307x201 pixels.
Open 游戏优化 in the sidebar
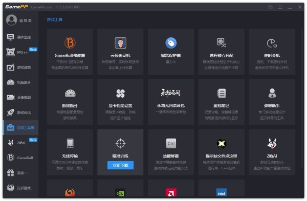[20, 113]
